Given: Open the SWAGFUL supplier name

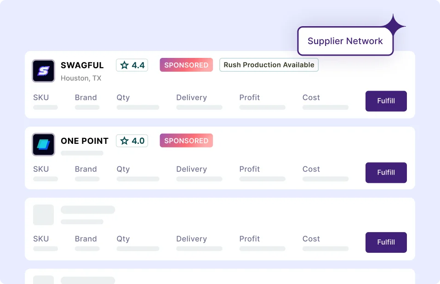Looking at the screenshot, I should pyautogui.click(x=82, y=65).
